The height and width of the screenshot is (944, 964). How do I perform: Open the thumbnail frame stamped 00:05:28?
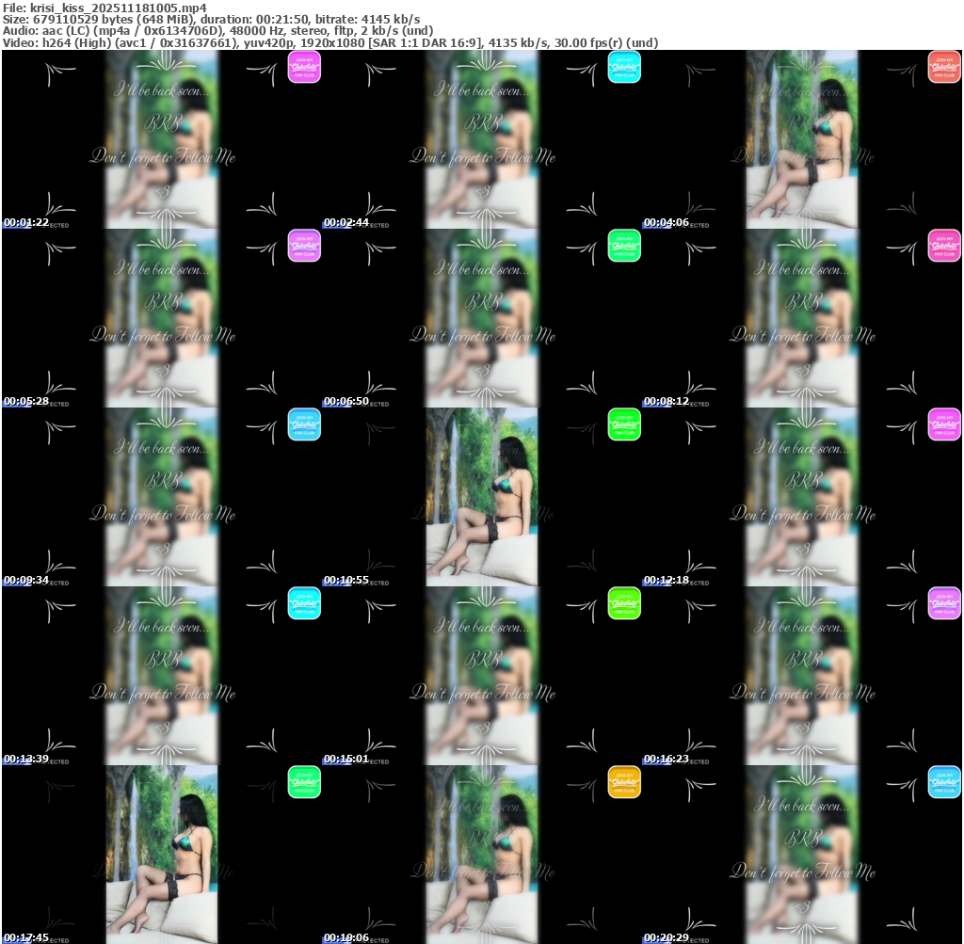(x=162, y=318)
